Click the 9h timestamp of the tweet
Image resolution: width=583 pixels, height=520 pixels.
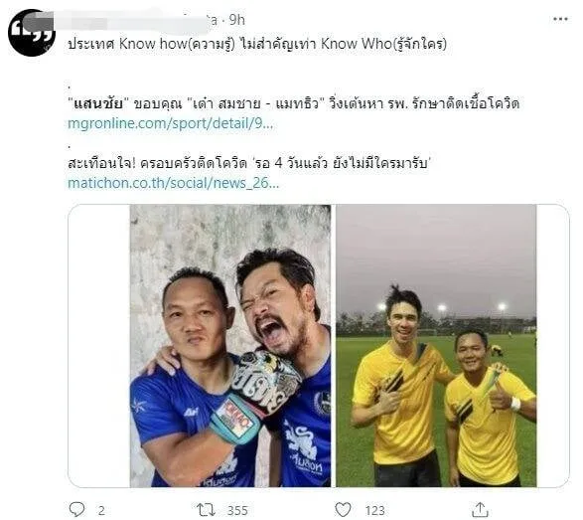[x=237, y=20]
